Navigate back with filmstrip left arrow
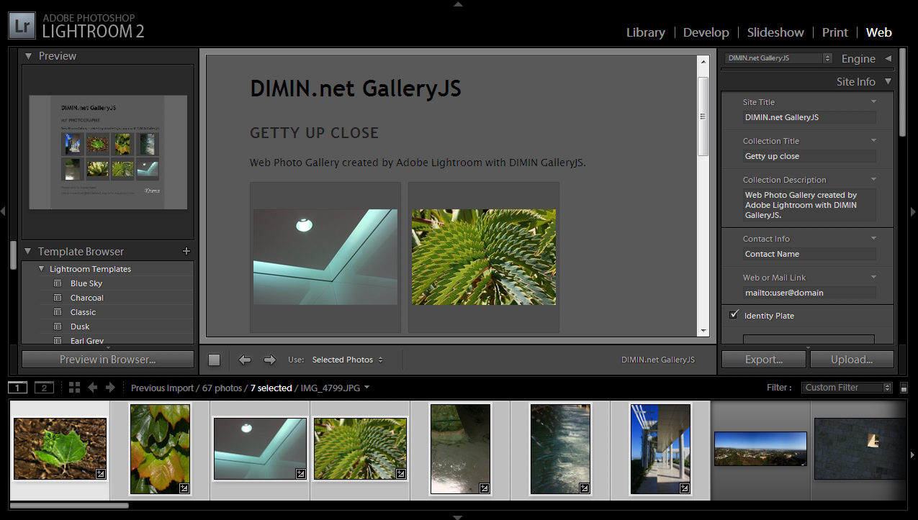Image resolution: width=918 pixels, height=520 pixels. click(x=92, y=388)
